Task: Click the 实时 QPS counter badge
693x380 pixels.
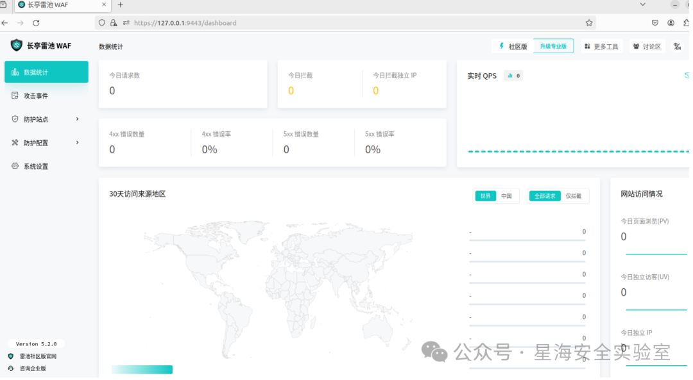Action: 513,76
